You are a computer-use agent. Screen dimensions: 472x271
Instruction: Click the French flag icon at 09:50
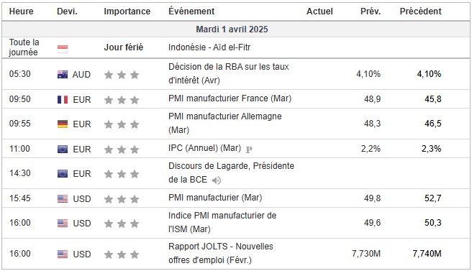click(x=63, y=99)
